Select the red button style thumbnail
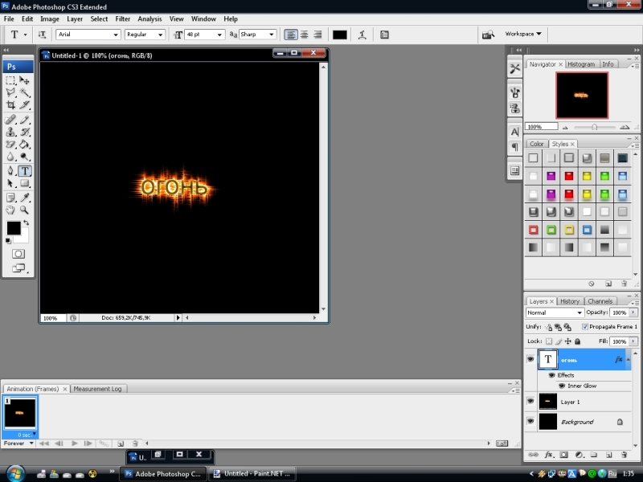Viewport: 643px width, 482px height. (568, 176)
